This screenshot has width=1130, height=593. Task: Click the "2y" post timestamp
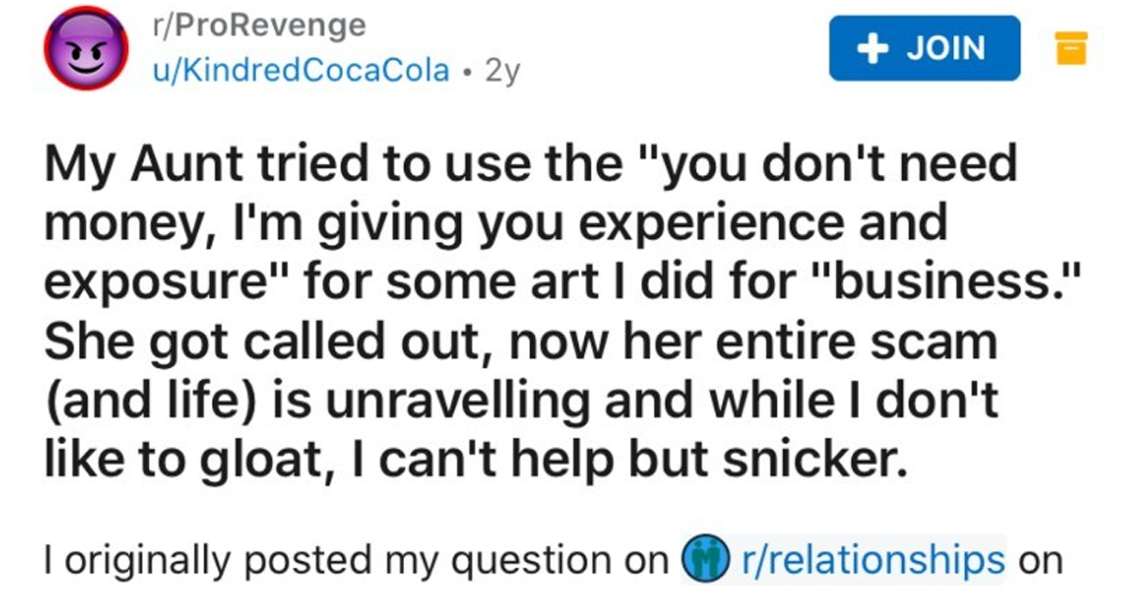(500, 71)
